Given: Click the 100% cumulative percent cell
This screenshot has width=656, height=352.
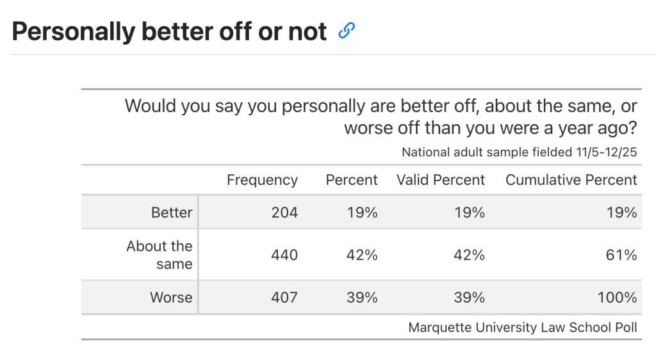Looking at the screenshot, I should click(x=619, y=297).
